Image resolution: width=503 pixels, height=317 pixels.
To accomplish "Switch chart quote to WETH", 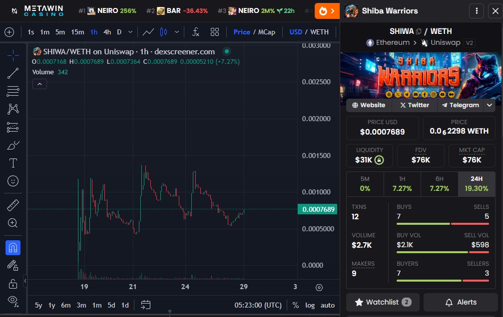I will [x=319, y=32].
